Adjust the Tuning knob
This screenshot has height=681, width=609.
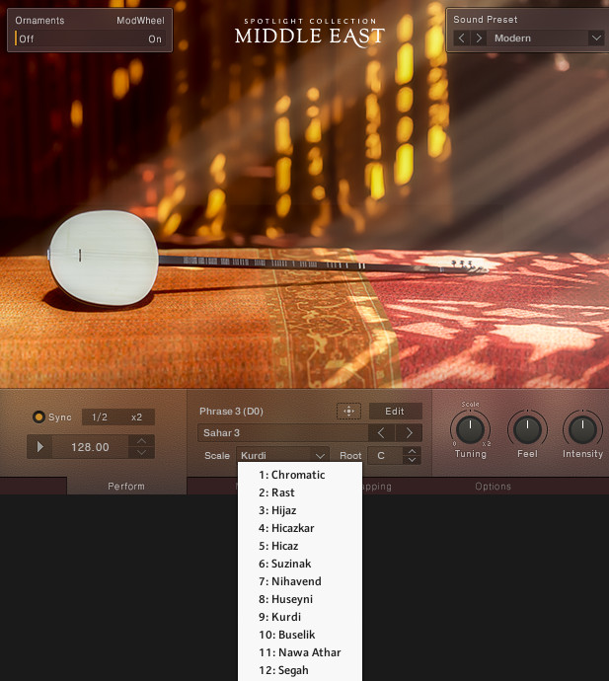click(470, 429)
